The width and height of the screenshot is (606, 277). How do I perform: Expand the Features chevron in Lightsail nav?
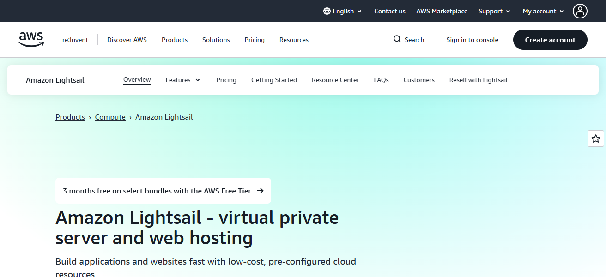click(x=198, y=80)
